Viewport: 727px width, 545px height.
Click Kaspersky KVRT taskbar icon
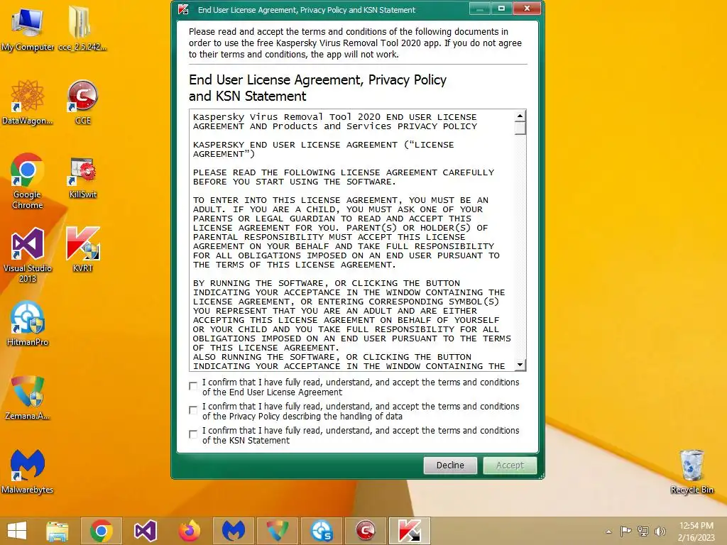coord(410,531)
